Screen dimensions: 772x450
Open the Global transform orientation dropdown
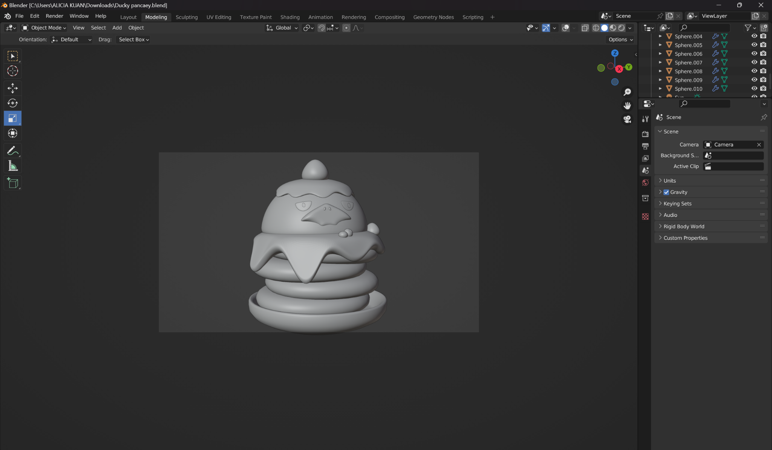pos(282,28)
